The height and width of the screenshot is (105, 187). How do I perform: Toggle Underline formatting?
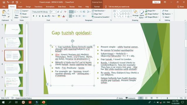40,16
